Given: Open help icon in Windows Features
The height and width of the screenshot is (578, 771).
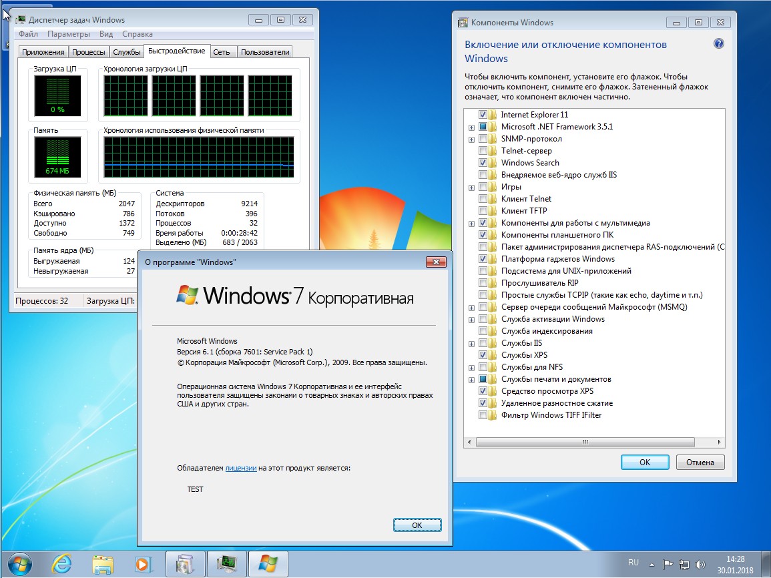Looking at the screenshot, I should [x=718, y=44].
